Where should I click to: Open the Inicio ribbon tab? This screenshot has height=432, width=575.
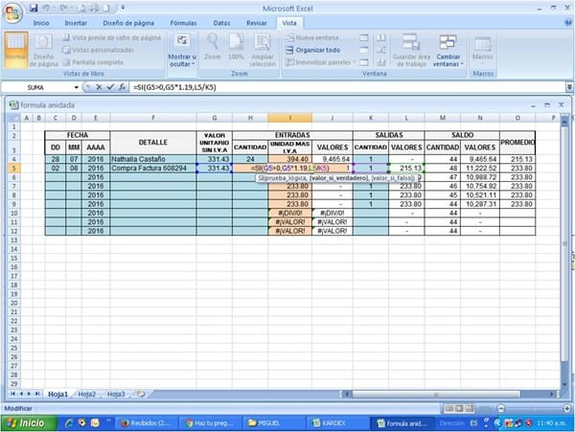click(x=41, y=23)
